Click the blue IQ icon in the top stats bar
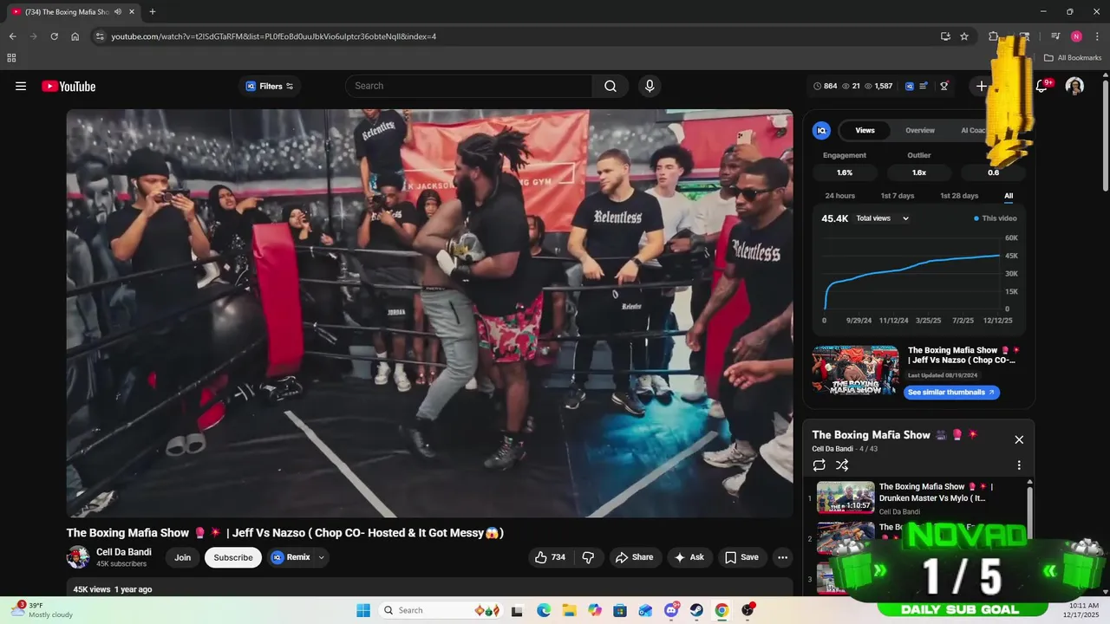Viewport: 1110px width, 624px height. point(910,86)
